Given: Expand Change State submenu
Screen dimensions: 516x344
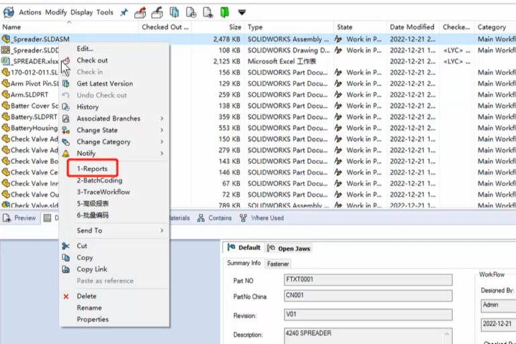Looking at the screenshot, I should coord(114,130).
